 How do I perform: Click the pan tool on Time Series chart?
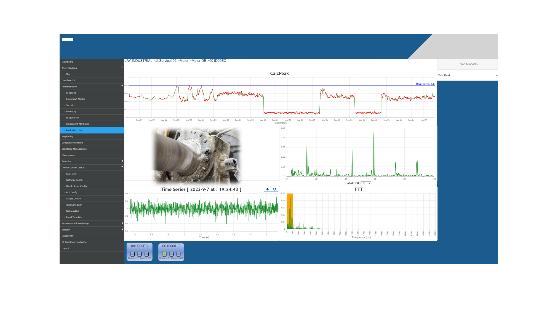(x=267, y=189)
